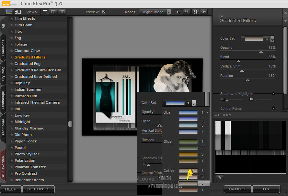Switch to split preview view

[x=53, y=12]
